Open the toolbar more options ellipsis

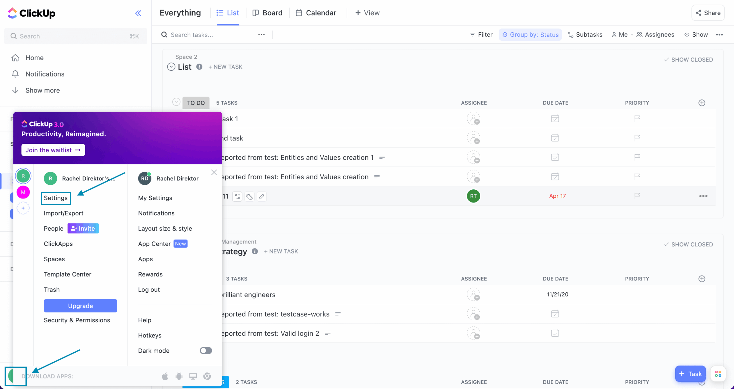point(719,35)
